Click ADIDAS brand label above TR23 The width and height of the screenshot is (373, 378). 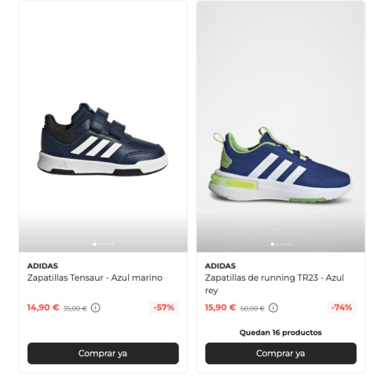221,266
